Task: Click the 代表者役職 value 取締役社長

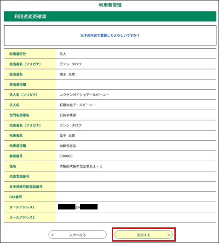Action: [x=68, y=146]
